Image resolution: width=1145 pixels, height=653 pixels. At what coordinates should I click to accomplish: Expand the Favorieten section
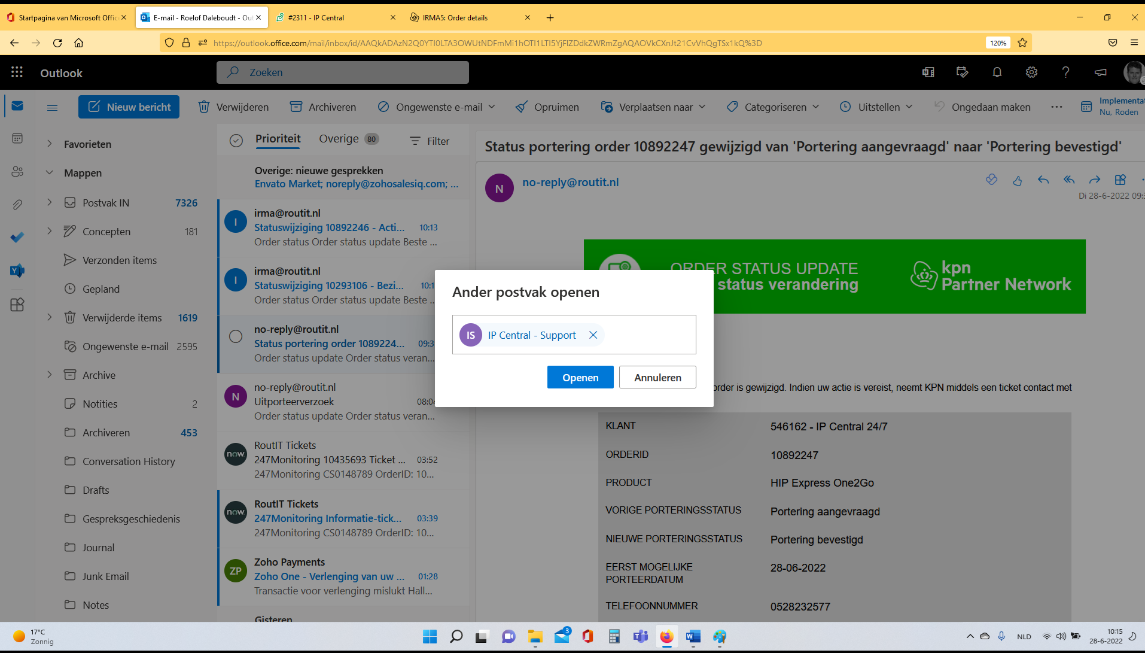coord(50,144)
